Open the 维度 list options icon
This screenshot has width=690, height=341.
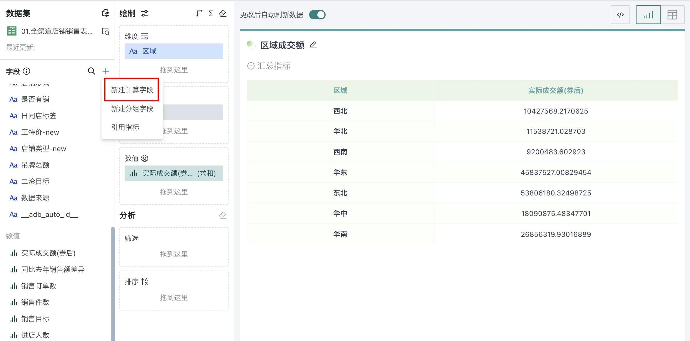145,36
